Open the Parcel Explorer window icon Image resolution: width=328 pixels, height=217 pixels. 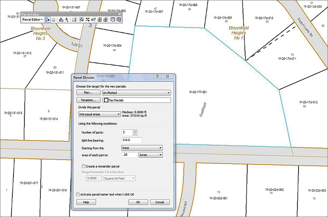113,20
